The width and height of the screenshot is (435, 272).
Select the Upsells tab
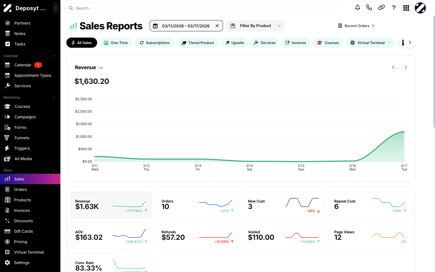click(234, 43)
